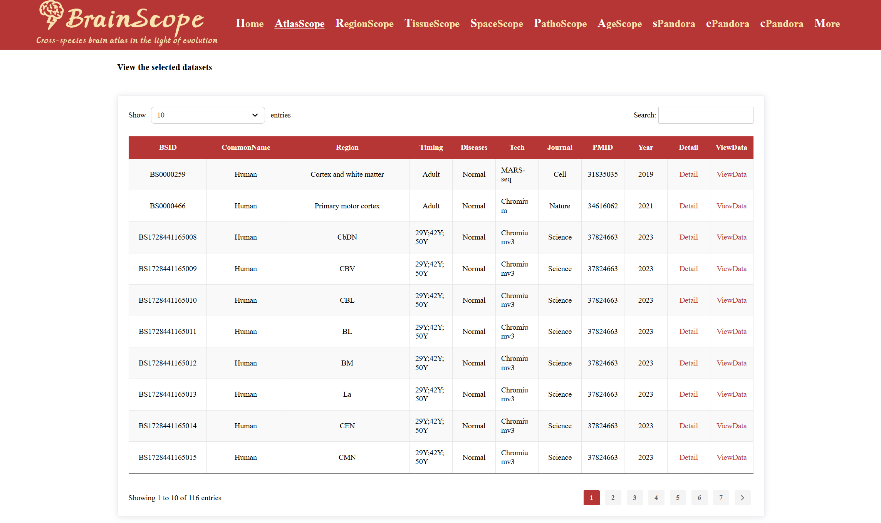Open Detail for the CMN row
Screen dimensions: 881x523
point(688,458)
